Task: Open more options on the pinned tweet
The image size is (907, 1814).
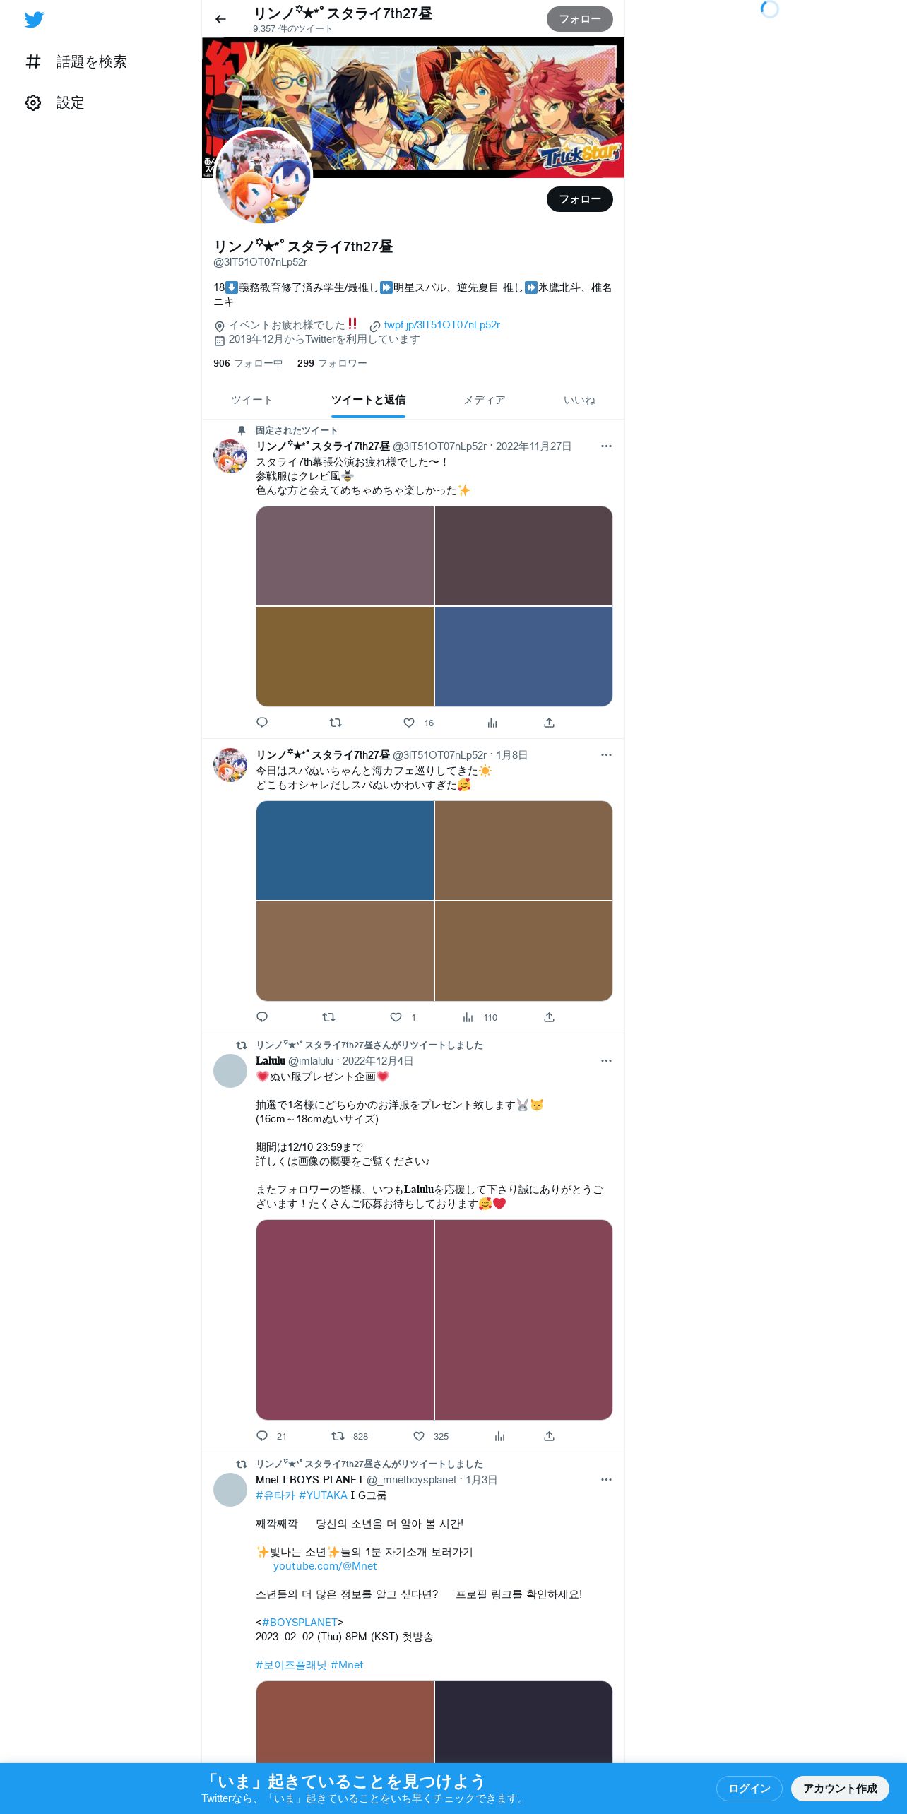Action: [606, 446]
